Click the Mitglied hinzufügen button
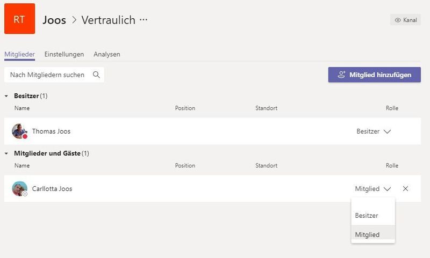The image size is (430, 258). coord(374,75)
